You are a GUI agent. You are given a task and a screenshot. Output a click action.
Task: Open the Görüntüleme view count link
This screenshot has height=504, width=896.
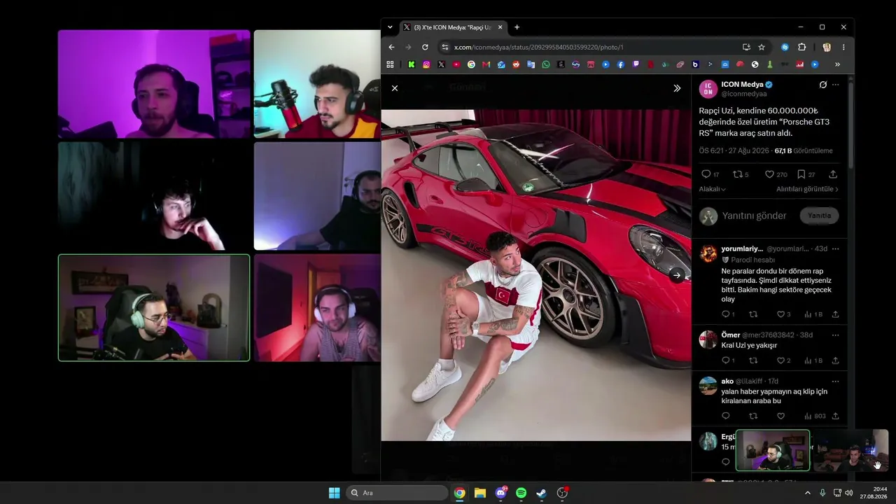click(x=804, y=150)
